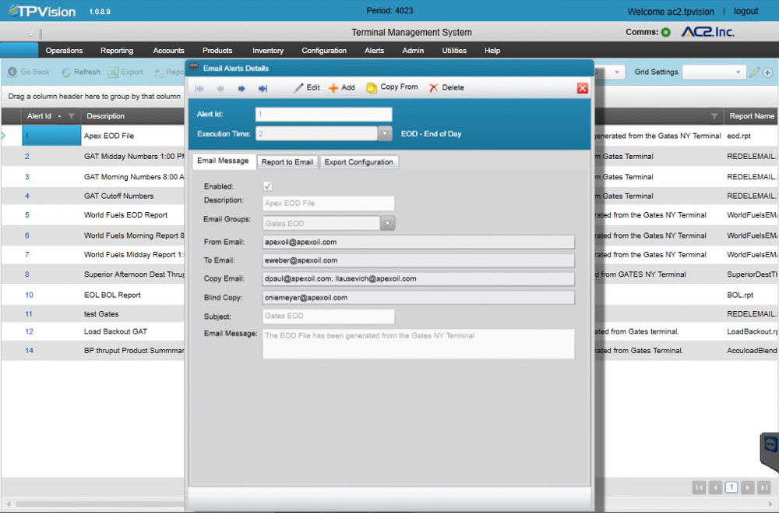Open the Execution Time dropdown

point(384,133)
